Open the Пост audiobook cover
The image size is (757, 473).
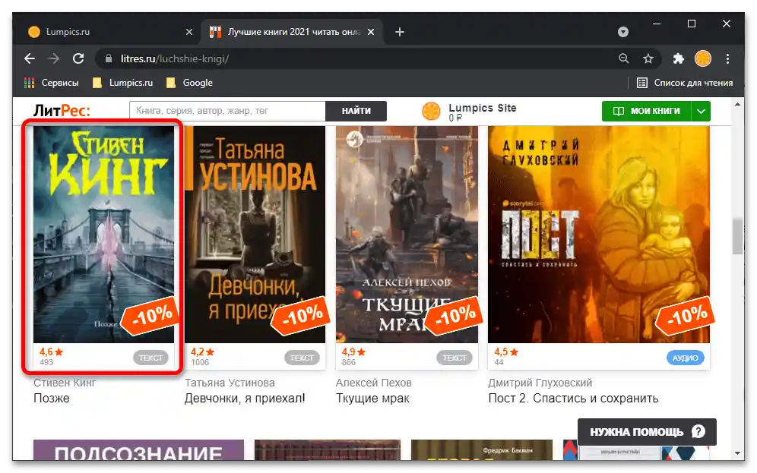click(x=599, y=235)
